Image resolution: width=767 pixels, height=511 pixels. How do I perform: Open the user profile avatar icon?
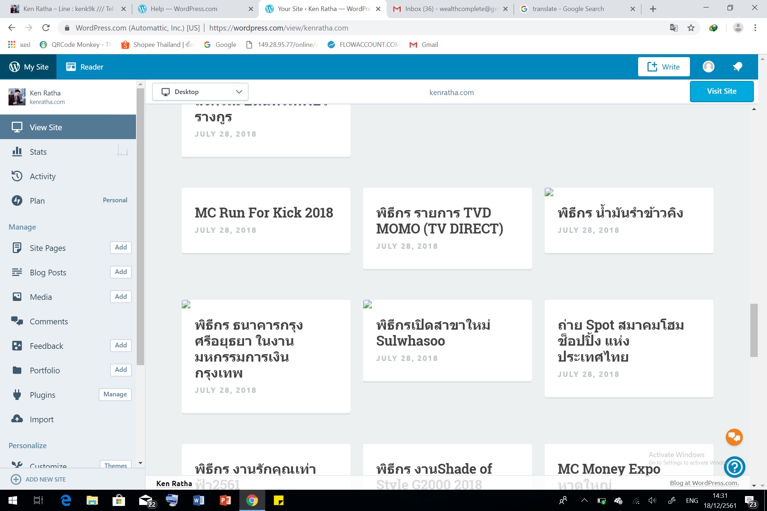pos(708,67)
